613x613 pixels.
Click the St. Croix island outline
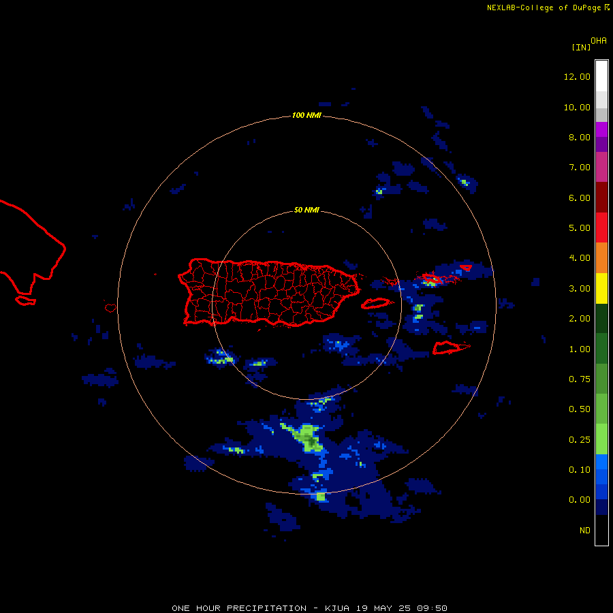[451, 347]
